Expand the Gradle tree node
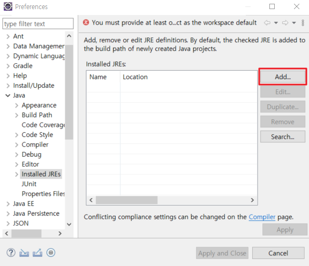309x266 pixels. [8, 66]
